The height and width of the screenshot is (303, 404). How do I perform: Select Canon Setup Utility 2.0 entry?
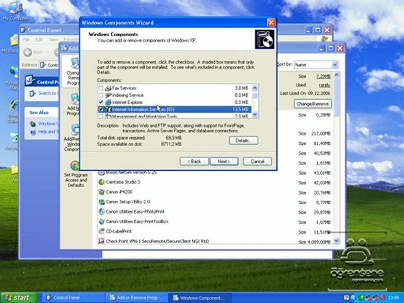click(128, 202)
